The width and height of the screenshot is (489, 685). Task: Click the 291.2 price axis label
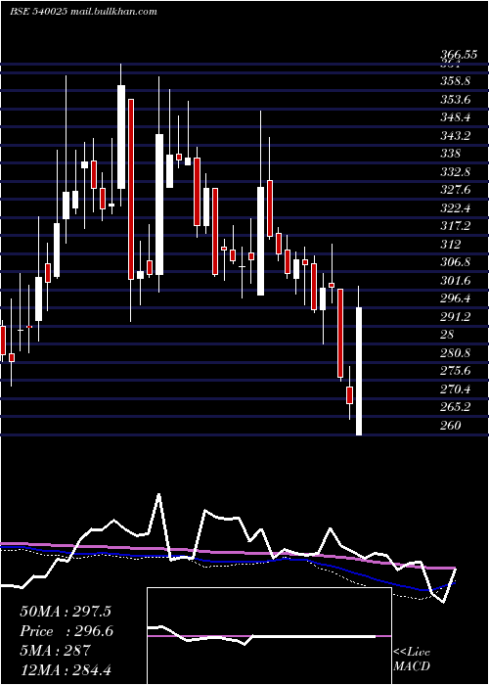coord(455,317)
